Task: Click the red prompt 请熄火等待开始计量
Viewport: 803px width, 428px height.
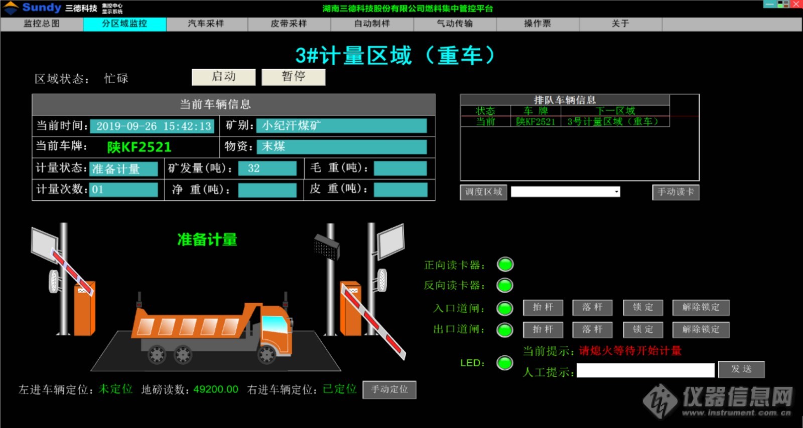Action: [630, 351]
